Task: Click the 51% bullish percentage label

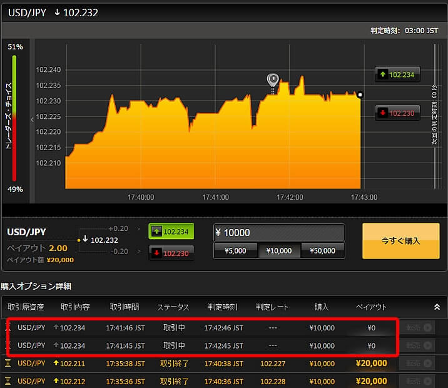Action: tap(15, 47)
